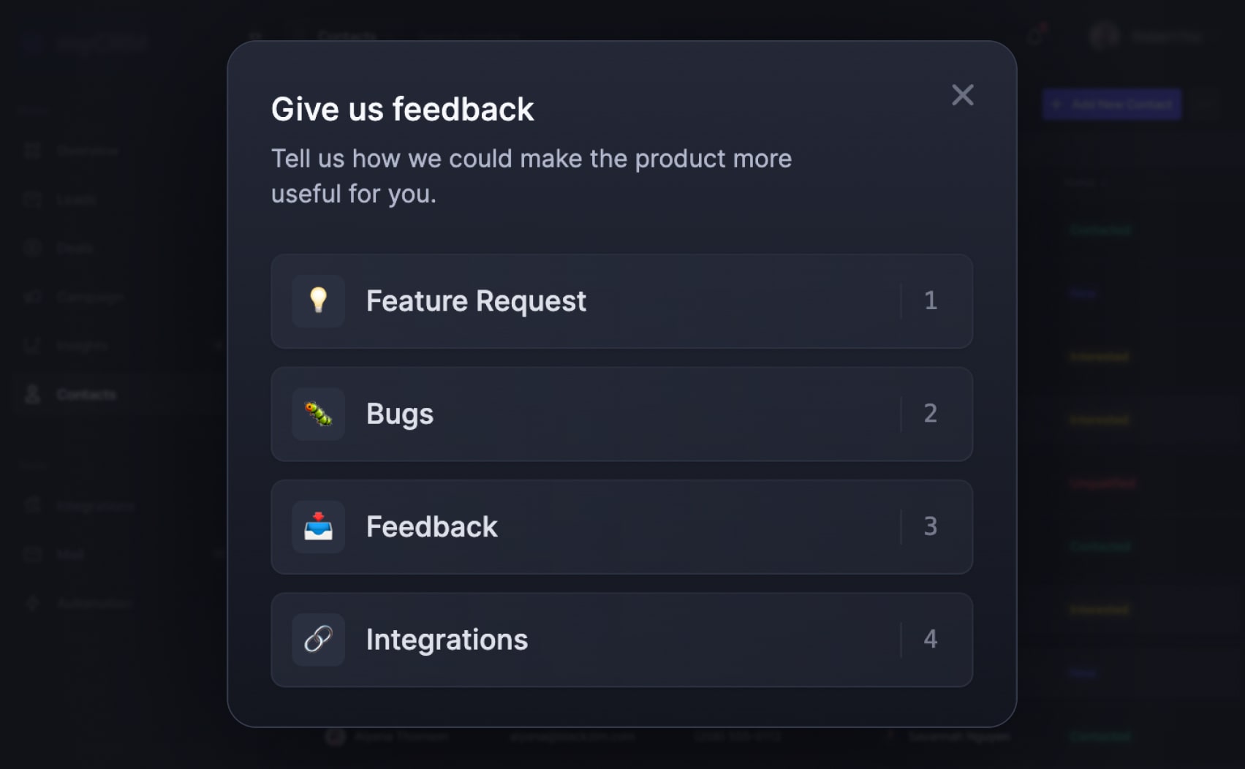Image resolution: width=1245 pixels, height=769 pixels.
Task: Click the user avatar in top bar
Action: [x=1104, y=36]
